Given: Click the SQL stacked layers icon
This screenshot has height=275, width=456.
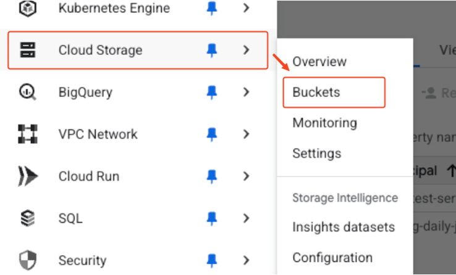Looking at the screenshot, I should (28, 218).
